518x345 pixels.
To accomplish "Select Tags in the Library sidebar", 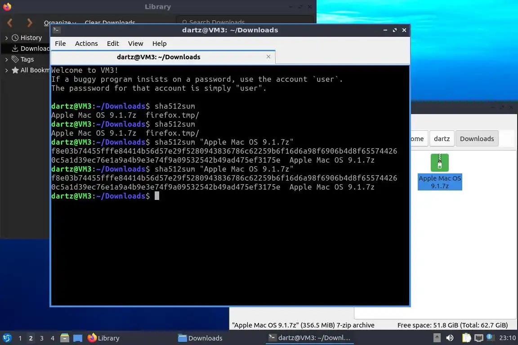I will (27, 59).
